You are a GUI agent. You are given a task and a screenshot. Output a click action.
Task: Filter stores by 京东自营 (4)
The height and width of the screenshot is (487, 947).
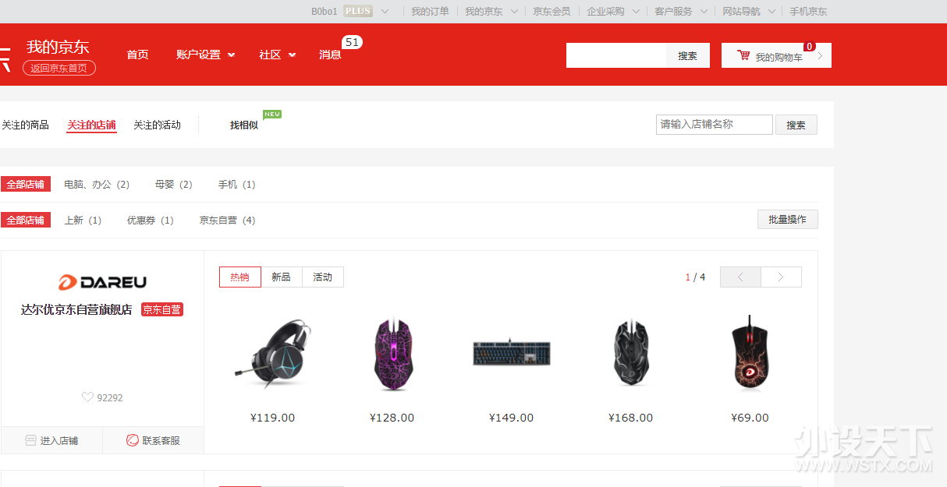tap(227, 221)
